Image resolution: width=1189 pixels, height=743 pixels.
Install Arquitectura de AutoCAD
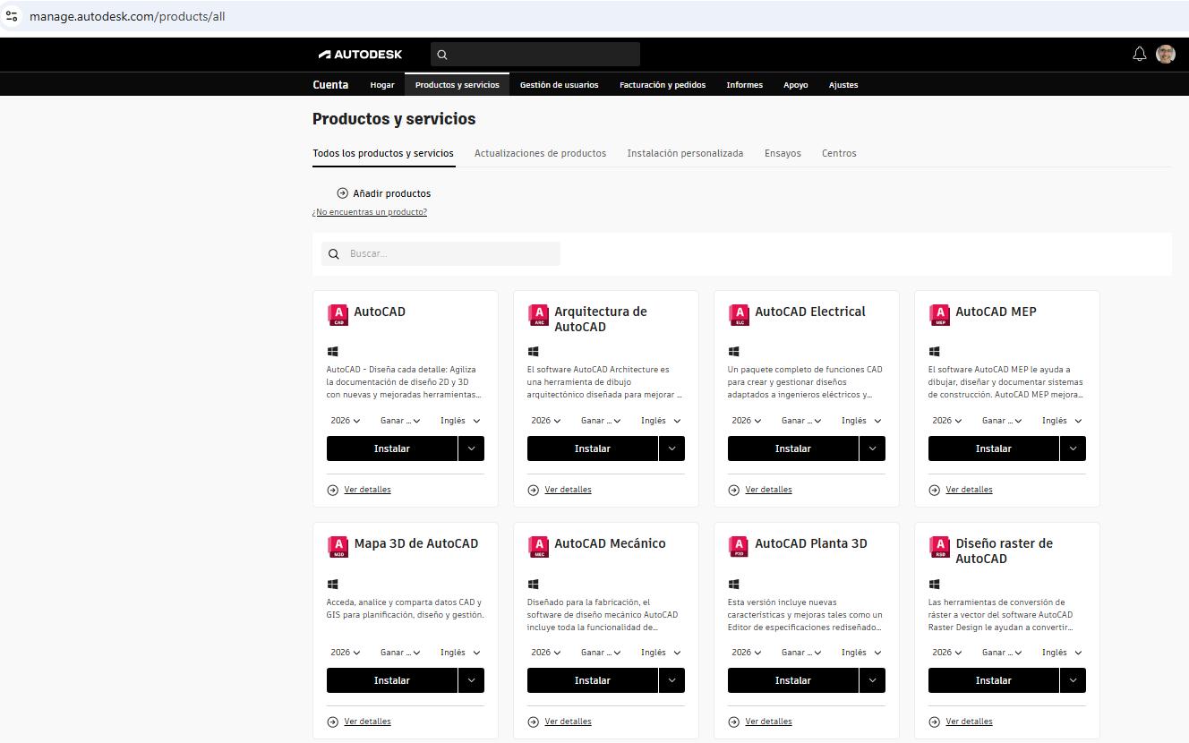tap(593, 448)
